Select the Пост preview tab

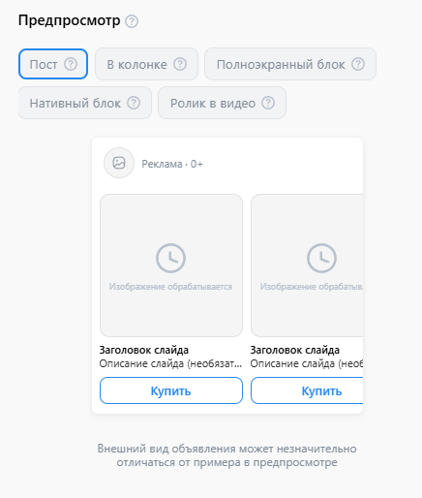[x=53, y=64]
